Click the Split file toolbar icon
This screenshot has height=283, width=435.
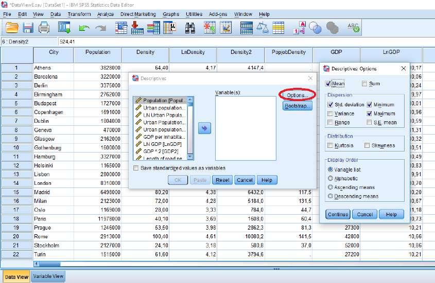point(247,28)
